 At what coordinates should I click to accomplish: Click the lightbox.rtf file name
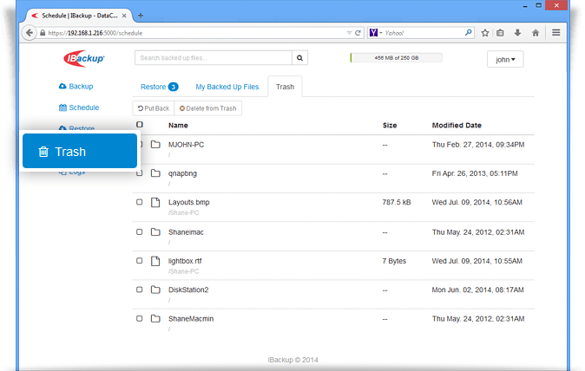(x=185, y=261)
